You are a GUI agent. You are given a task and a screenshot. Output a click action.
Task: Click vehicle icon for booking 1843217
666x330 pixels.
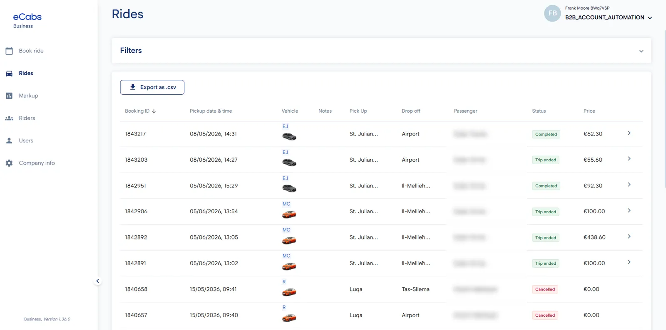tap(289, 137)
